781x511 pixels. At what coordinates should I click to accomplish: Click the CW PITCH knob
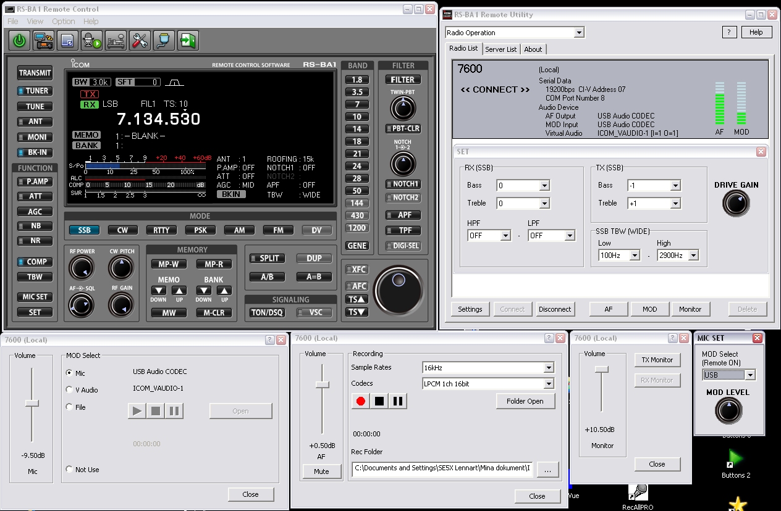(x=121, y=268)
